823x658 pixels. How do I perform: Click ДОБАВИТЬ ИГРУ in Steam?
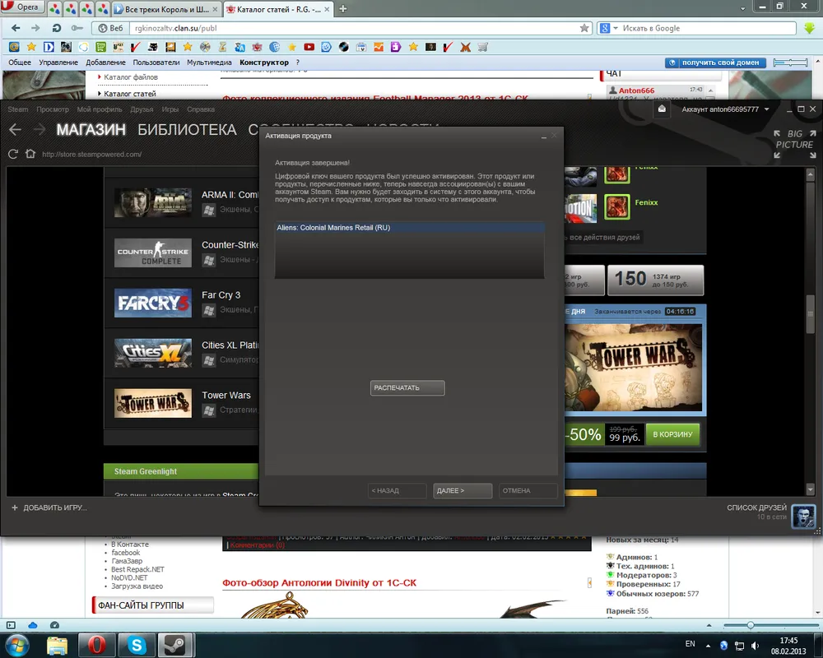click(49, 507)
